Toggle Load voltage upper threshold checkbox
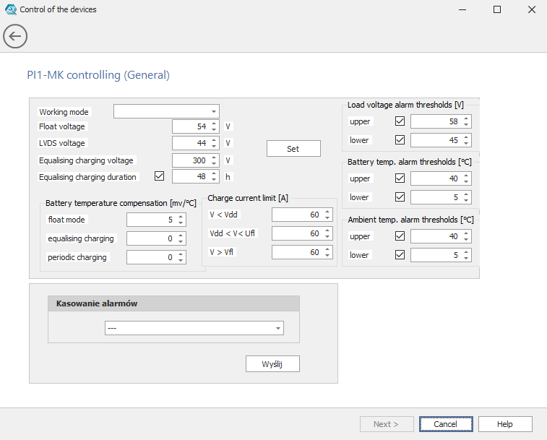Image resolution: width=547 pixels, height=440 pixels. pyautogui.click(x=400, y=121)
